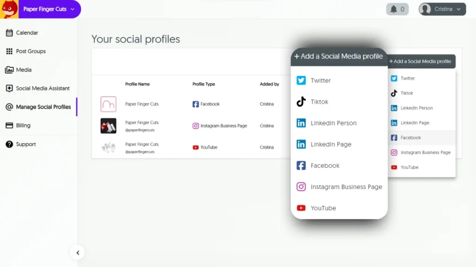Select Tiktok in the enlarged dropdown list
The width and height of the screenshot is (476, 267).
(319, 102)
